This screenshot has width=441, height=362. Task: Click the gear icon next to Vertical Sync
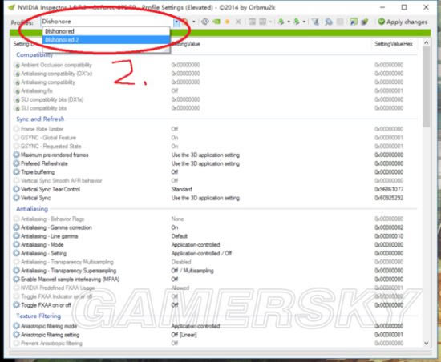click(16, 198)
